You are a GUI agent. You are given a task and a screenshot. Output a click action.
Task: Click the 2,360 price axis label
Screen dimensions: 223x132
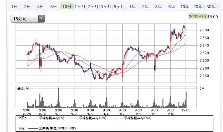click(x=204, y=38)
